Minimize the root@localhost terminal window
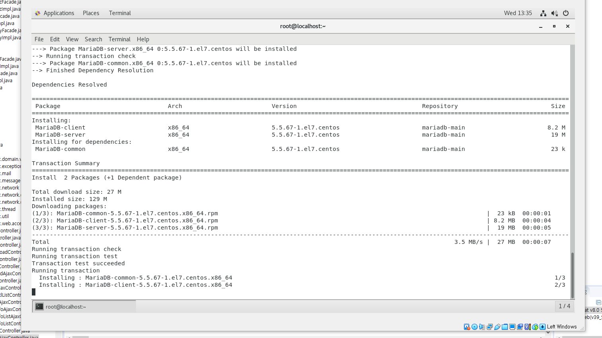This screenshot has height=338, width=602. click(541, 26)
